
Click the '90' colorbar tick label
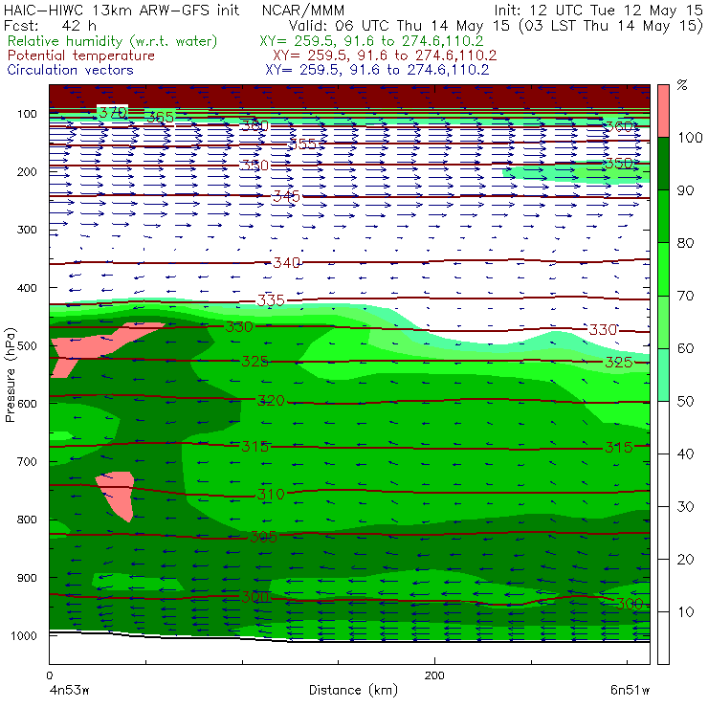[685, 190]
